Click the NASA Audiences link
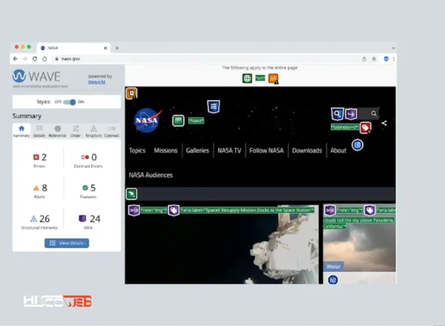Screen dimensions: 445x326 [x=151, y=175]
